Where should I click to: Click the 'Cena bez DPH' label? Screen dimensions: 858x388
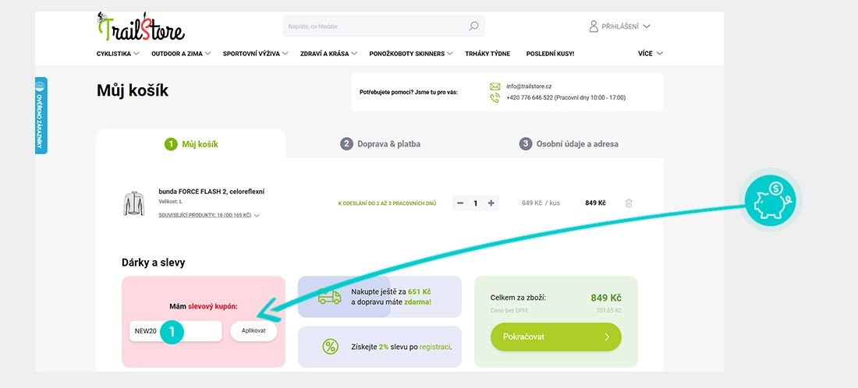pyautogui.click(x=510, y=311)
